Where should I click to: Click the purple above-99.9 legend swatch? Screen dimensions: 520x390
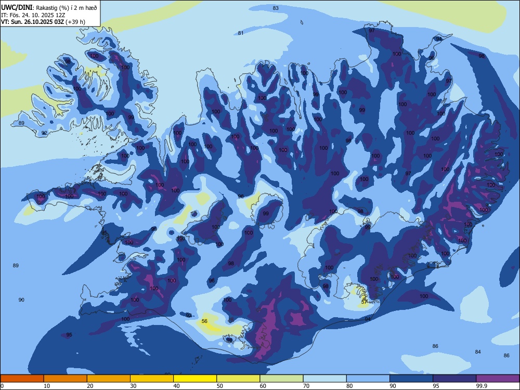[498, 379]
